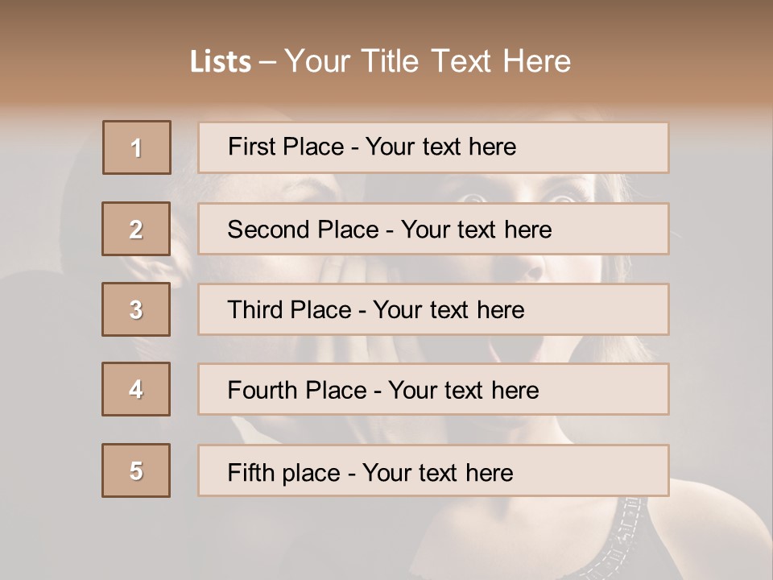Select the 'Your Title Text Here' title text

(x=428, y=61)
